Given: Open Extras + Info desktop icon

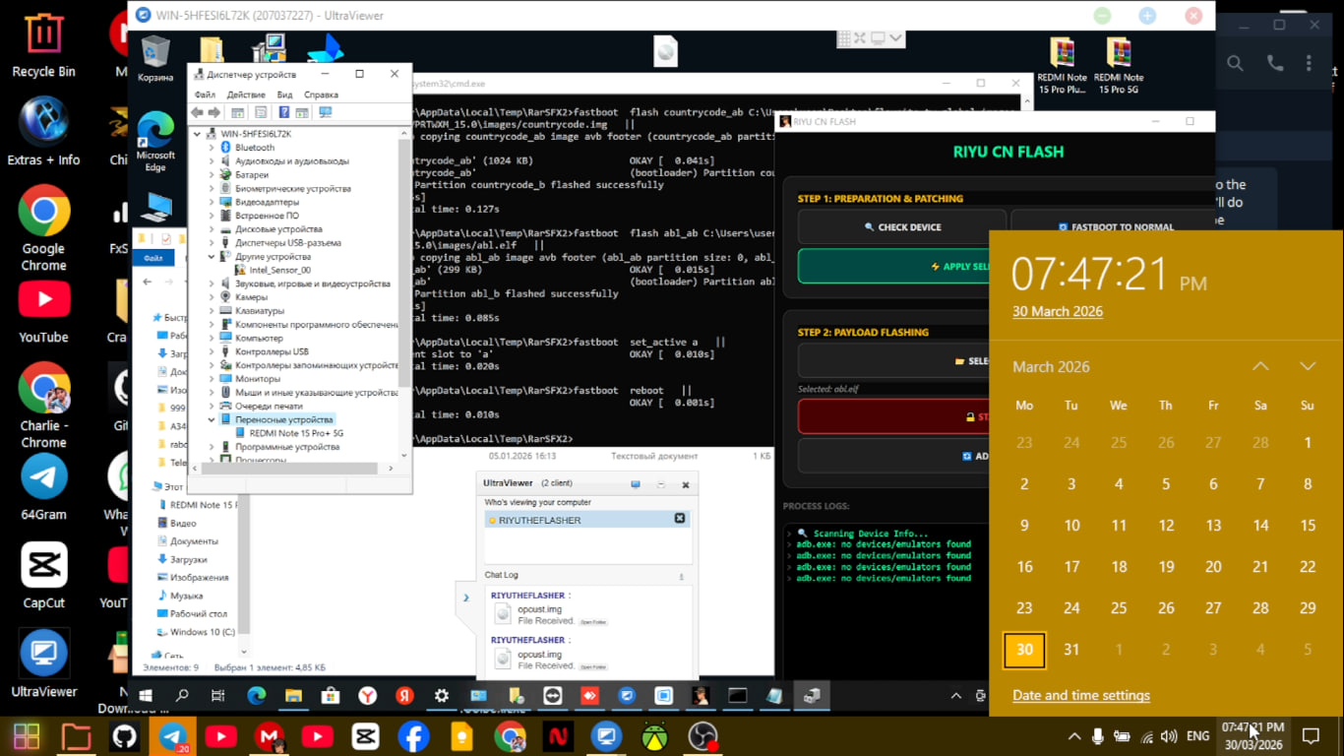Looking at the screenshot, I should [43, 133].
